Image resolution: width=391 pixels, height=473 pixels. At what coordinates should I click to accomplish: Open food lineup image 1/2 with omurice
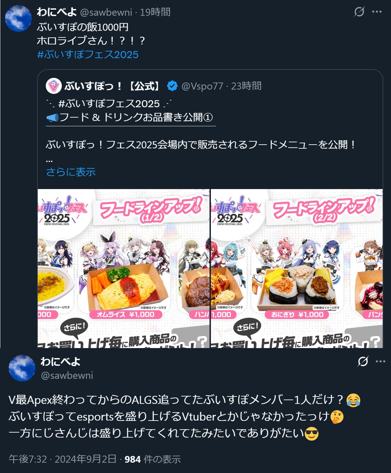pyautogui.click(x=124, y=269)
